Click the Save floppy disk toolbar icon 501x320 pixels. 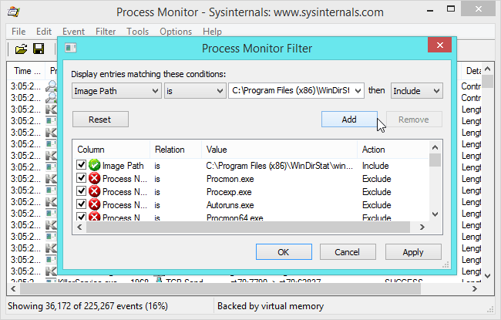(x=39, y=49)
